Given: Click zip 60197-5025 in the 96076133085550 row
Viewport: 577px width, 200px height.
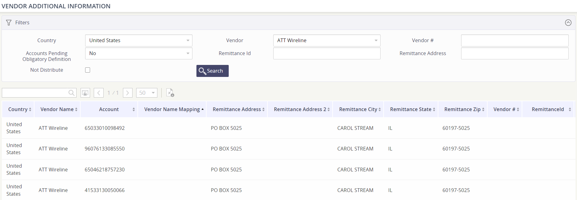Looking at the screenshot, I should tap(456, 149).
